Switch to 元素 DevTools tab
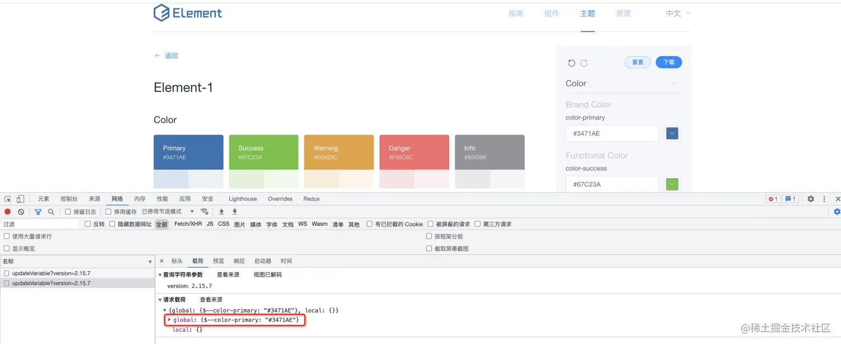Screen dimensions: 841x344 [43, 199]
